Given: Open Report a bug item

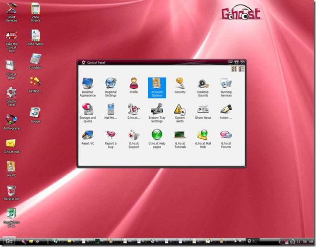Looking at the screenshot, I should (x=110, y=139).
